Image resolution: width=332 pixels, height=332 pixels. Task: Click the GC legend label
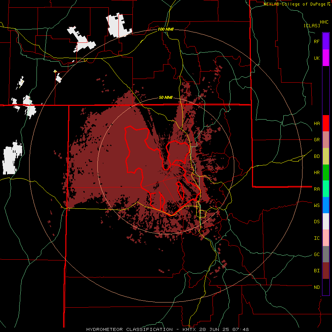coord(317,255)
